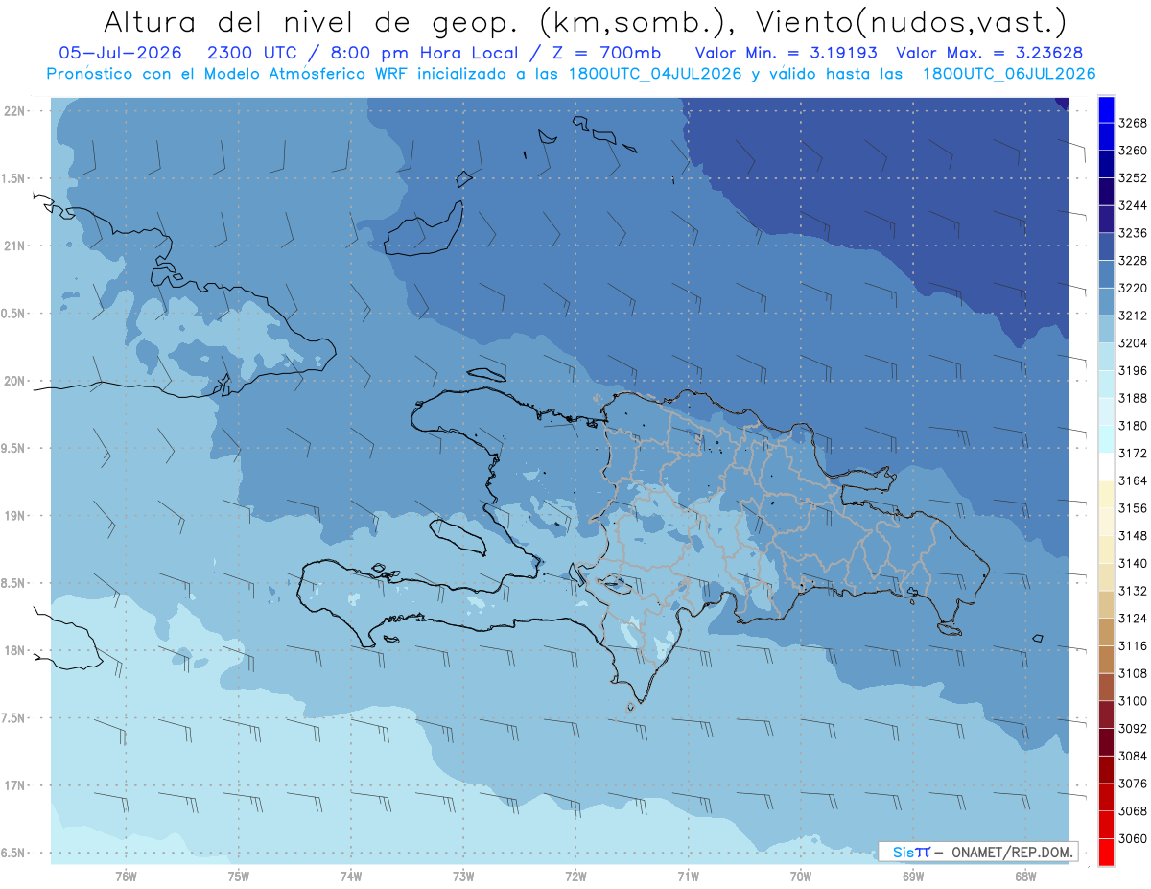Click the colorbar label '3204'
The width and height of the screenshot is (1151, 889).
click(x=1133, y=342)
